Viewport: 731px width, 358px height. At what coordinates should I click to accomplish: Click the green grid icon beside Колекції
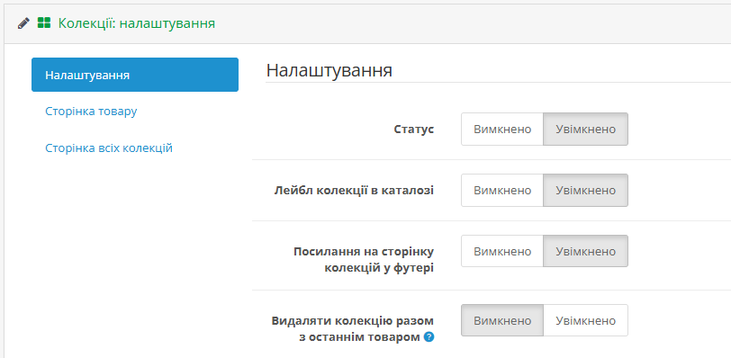pyautogui.click(x=44, y=22)
